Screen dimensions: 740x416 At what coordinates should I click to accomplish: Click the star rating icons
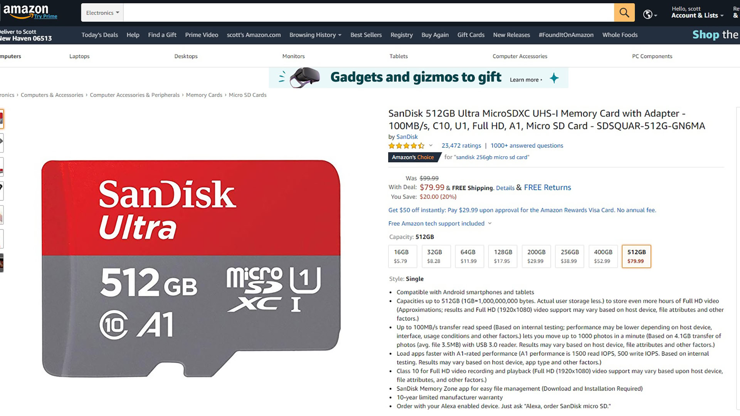click(406, 146)
